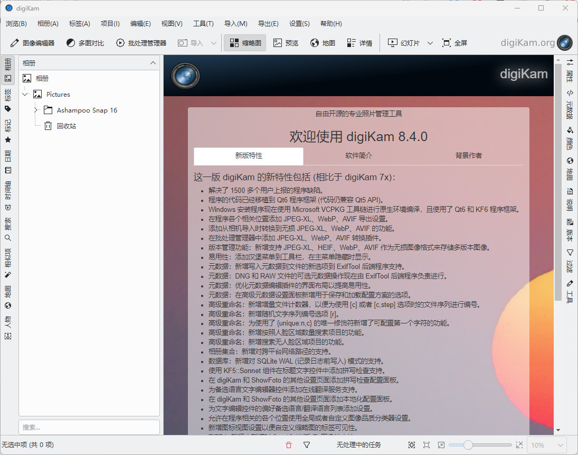The width and height of the screenshot is (578, 455).
Task: Open the 相似项 similarity left sidebar tab
Action: [8, 263]
